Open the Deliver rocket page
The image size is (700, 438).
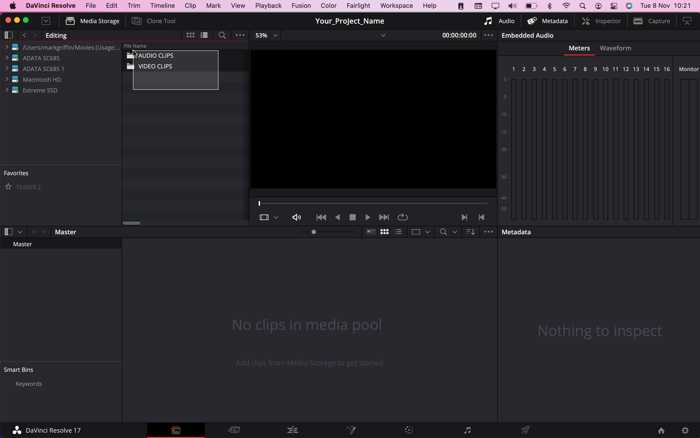click(x=525, y=430)
